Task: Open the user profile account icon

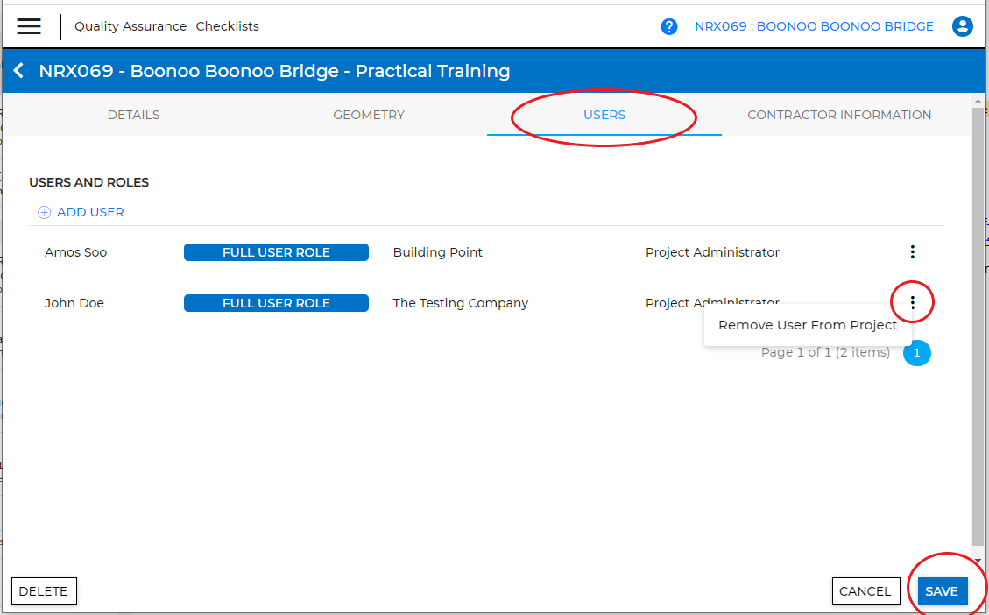Action: click(963, 26)
